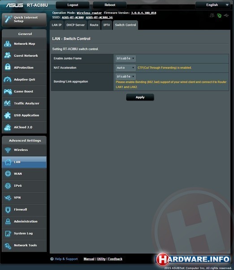Click the 'Bonding/ Link aggregation' label
The height and width of the screenshot is (270, 234).
pyautogui.click(x=71, y=81)
